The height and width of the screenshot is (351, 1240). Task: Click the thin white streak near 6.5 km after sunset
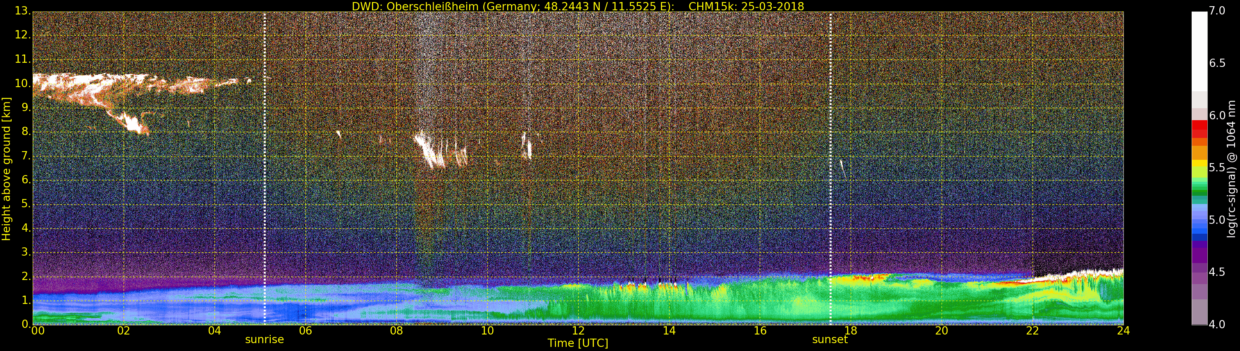tap(843, 169)
